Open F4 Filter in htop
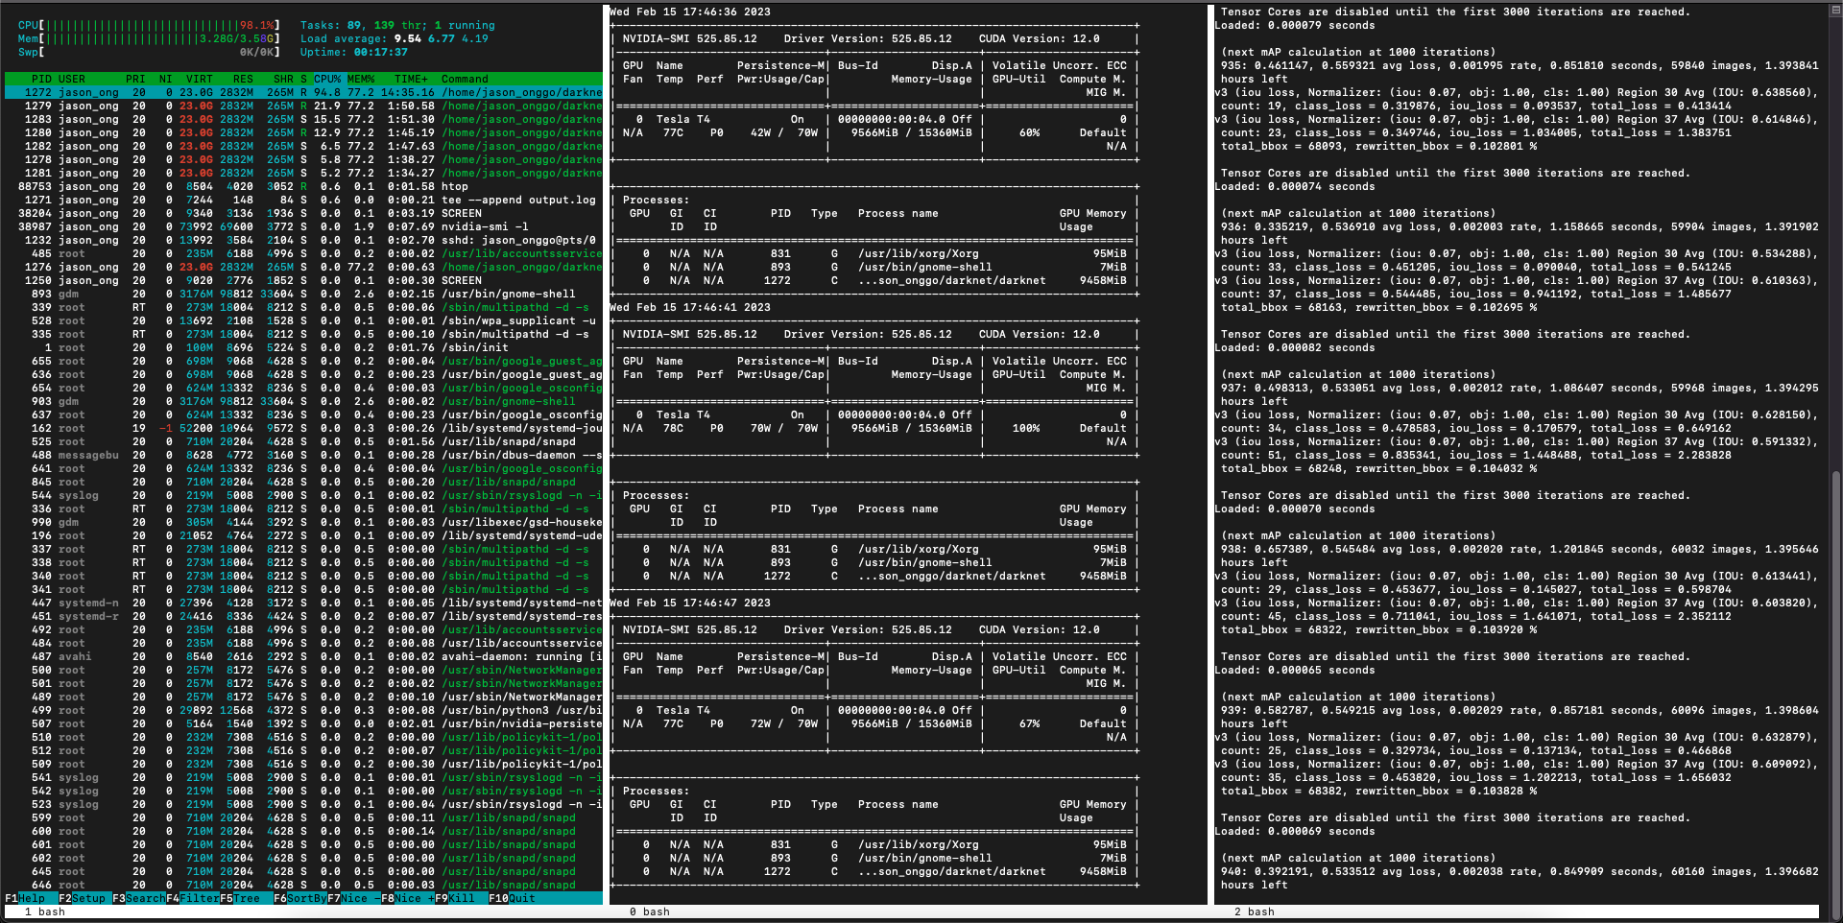The width and height of the screenshot is (1843, 923). pos(193,898)
